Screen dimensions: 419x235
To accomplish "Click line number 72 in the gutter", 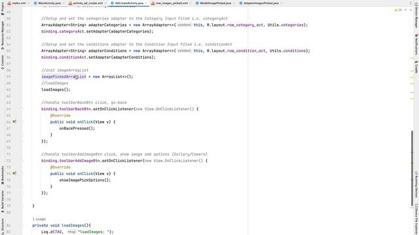I will click(x=9, y=161).
